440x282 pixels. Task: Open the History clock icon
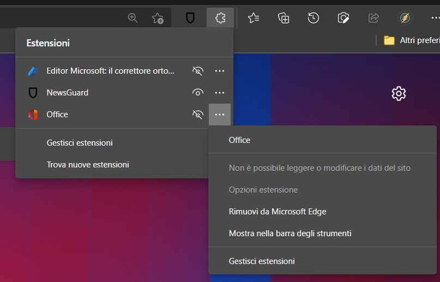click(x=313, y=18)
